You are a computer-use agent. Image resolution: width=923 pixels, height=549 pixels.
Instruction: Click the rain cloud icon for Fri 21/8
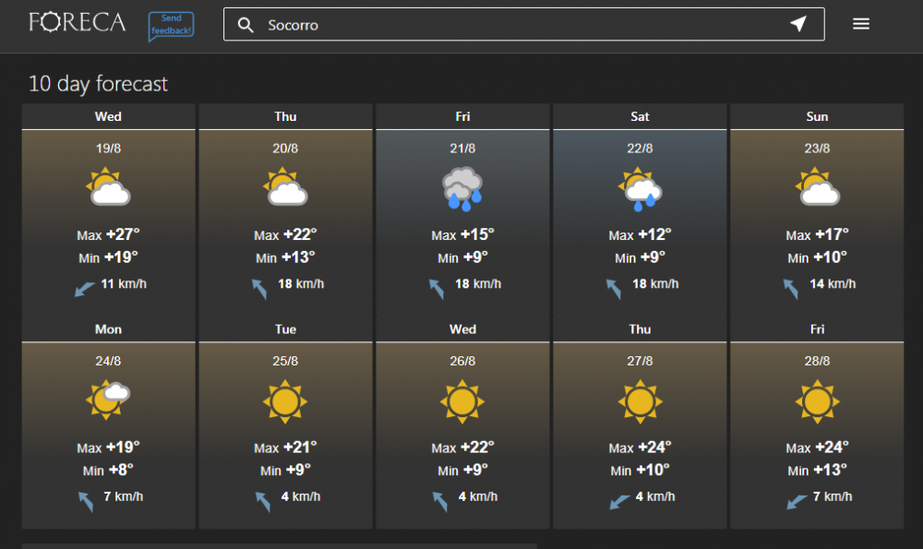coord(462,189)
